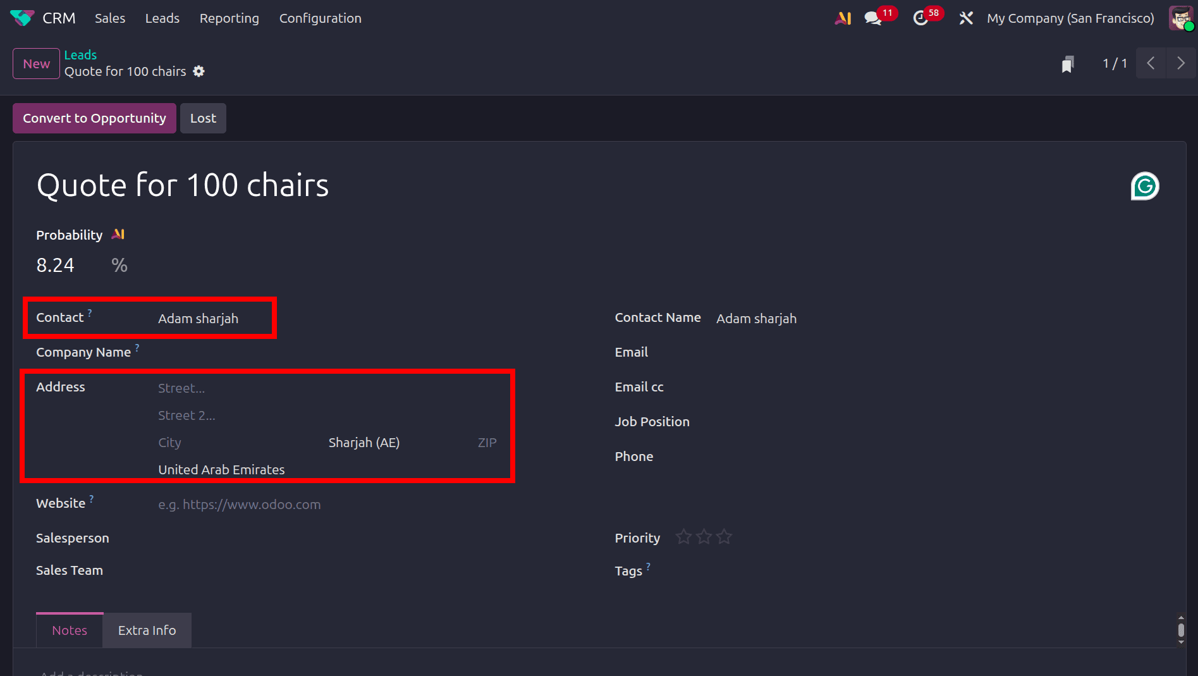Open the Country dropdown United Arab Emirates
Viewport: 1198px width, 676px height.
(x=327, y=470)
